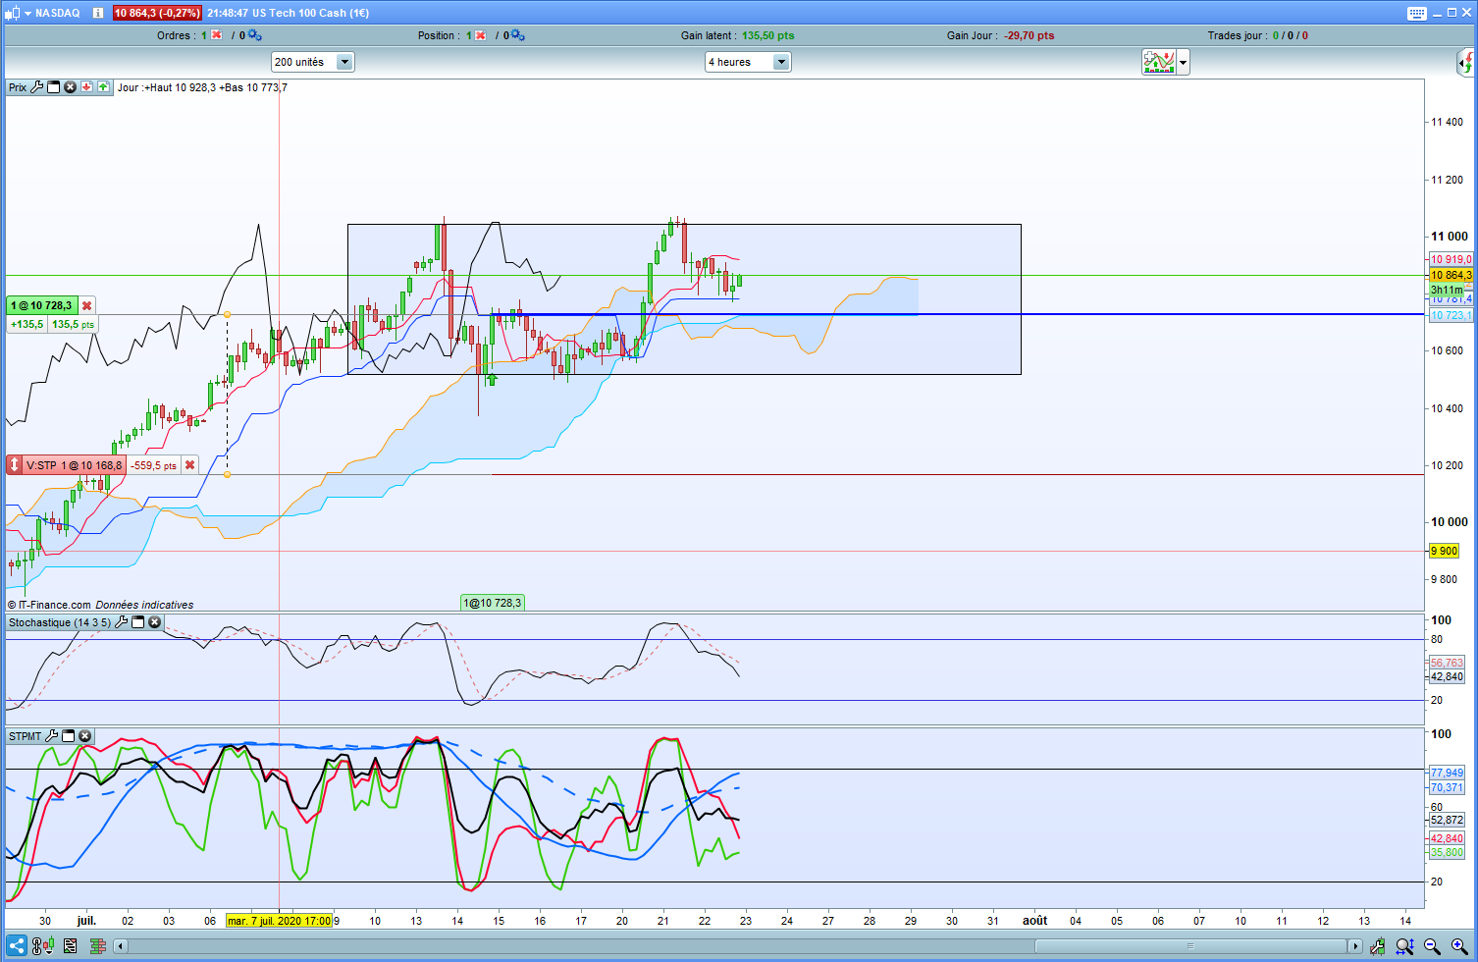Click the horizontal time scrollbar thumb

tap(1190, 946)
